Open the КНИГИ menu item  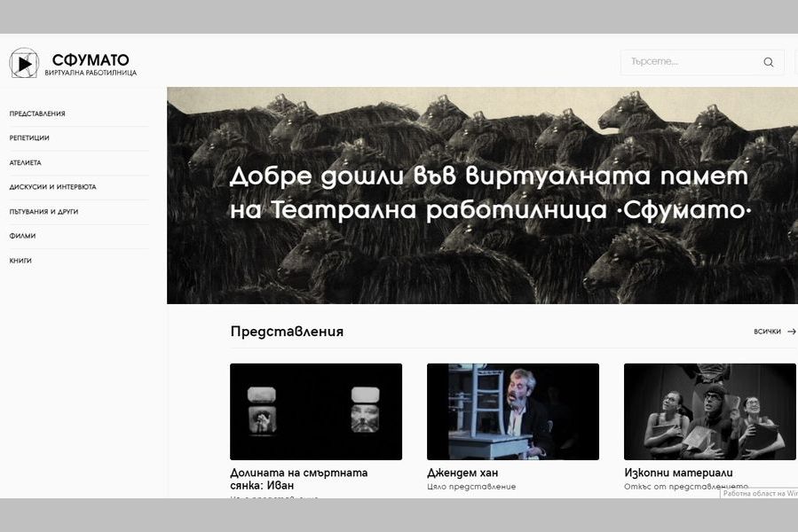[20, 261]
